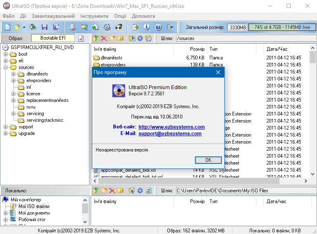
Task: Click the open file folder icon
Action: coord(17,27)
